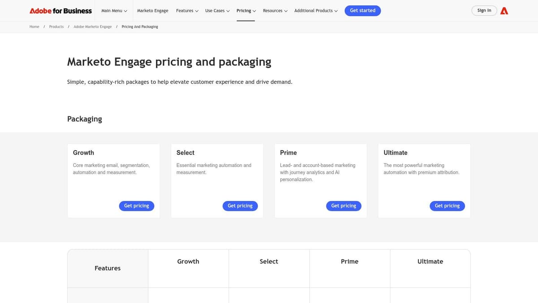
Task: Go to Home breadcrumb link
Action: point(34,27)
